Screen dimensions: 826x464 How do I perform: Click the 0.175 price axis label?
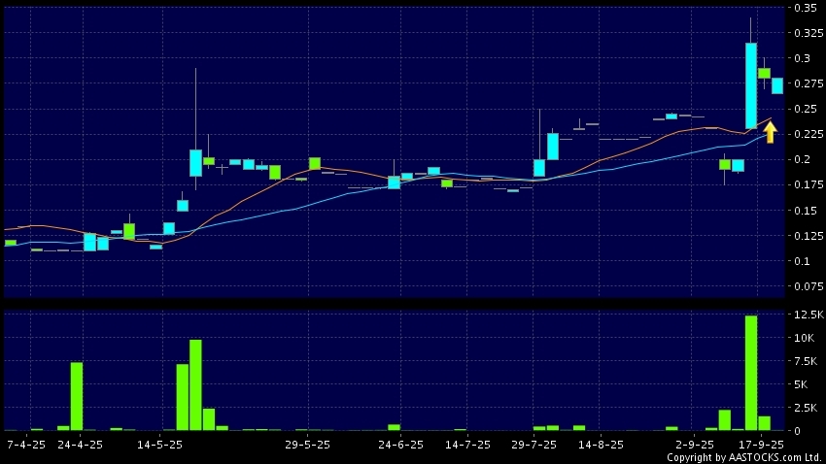(x=809, y=184)
